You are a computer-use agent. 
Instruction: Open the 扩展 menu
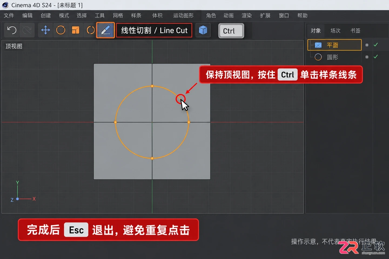265,15
